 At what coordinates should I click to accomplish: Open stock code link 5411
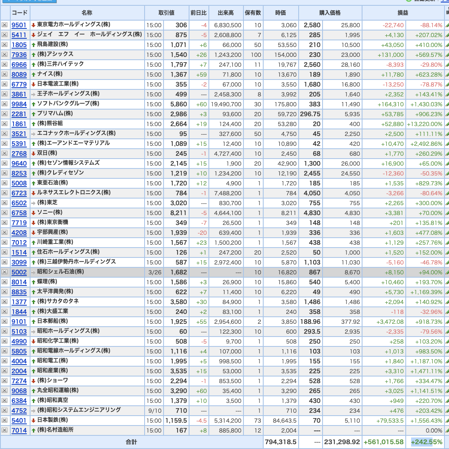(x=19, y=35)
